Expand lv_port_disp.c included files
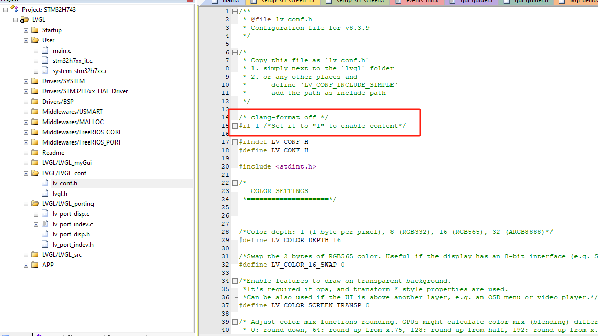 36,214
